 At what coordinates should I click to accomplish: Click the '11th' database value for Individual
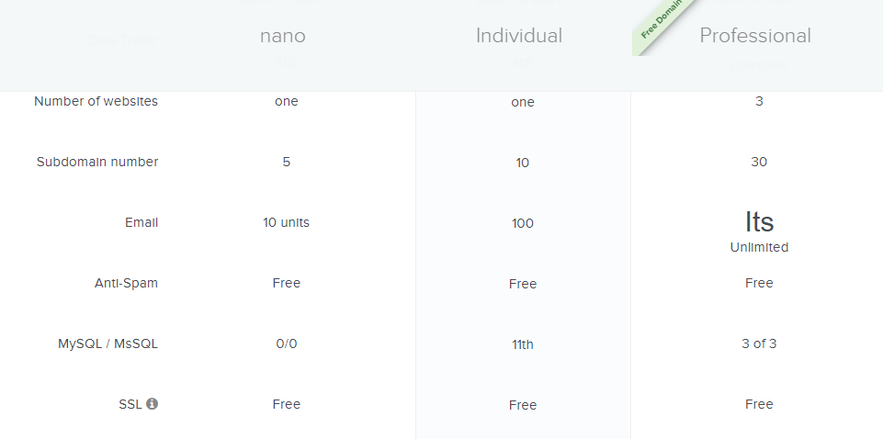[x=523, y=344]
